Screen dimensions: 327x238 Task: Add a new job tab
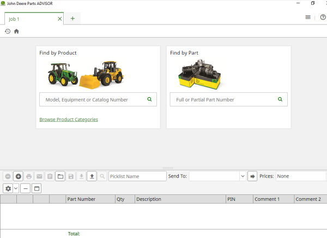[72, 19]
